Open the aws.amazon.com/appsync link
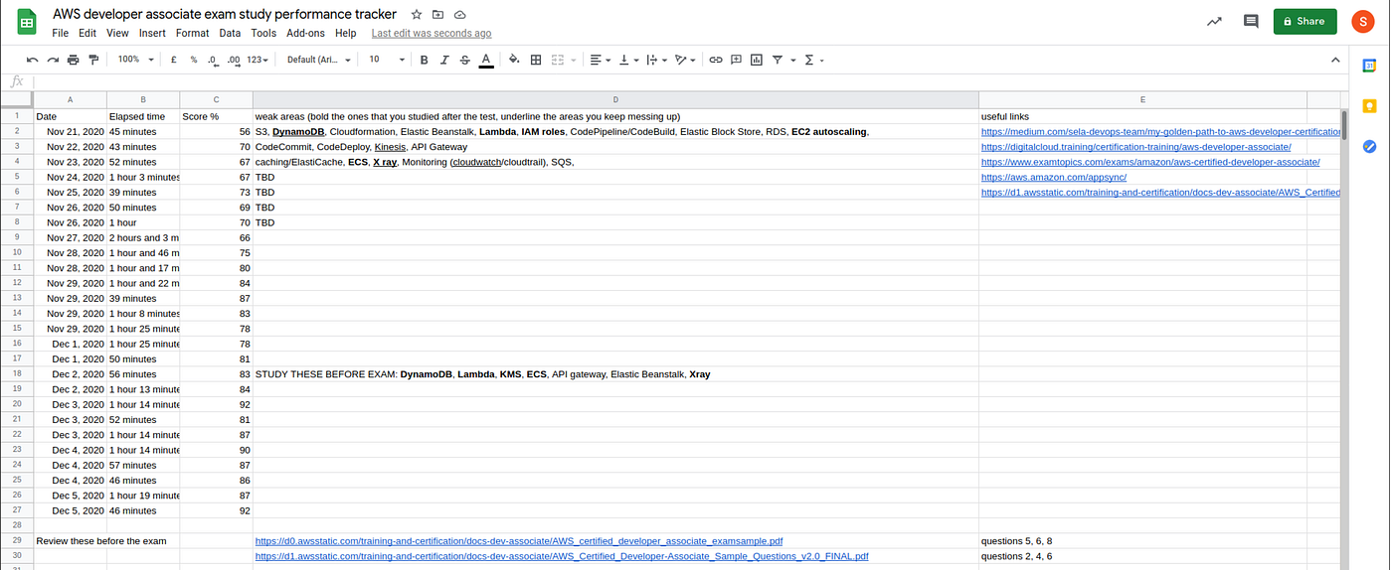The height and width of the screenshot is (570, 1392). 1053,177
